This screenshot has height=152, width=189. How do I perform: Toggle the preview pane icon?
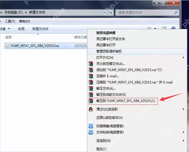[x=164, y=28]
